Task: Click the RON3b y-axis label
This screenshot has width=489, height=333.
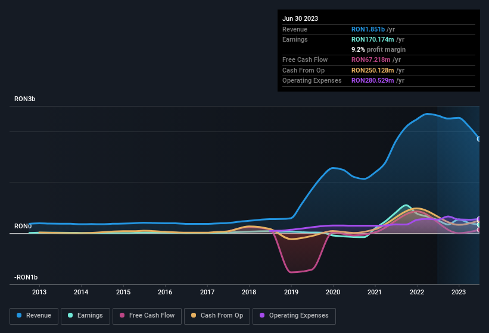Action: (x=24, y=99)
